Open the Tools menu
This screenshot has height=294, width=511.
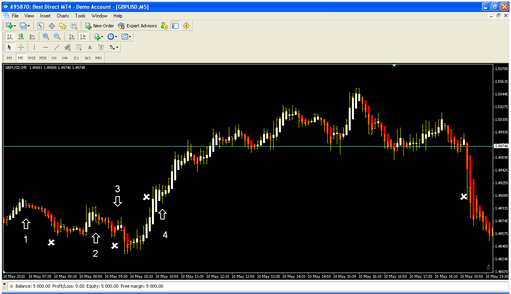[80, 16]
